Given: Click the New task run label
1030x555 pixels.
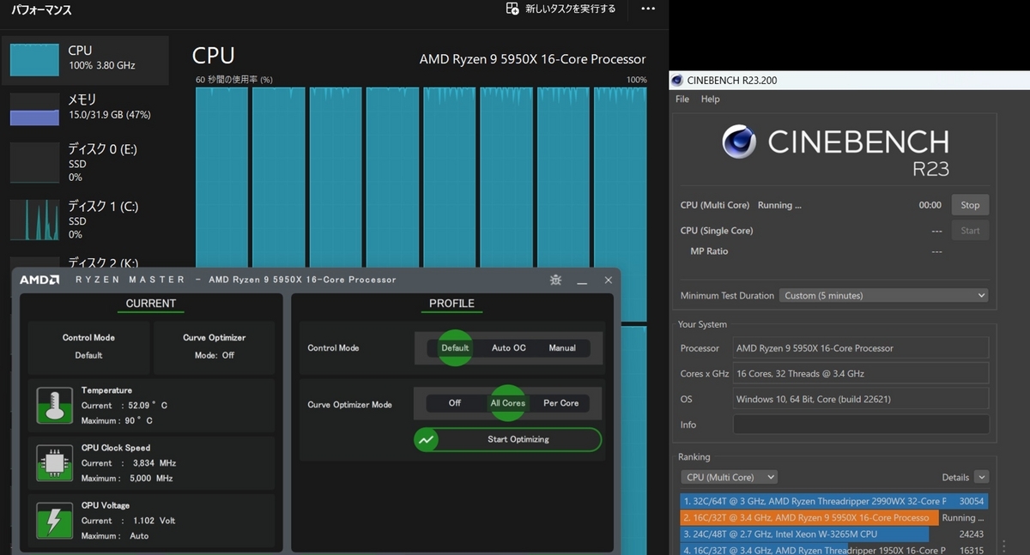Looking at the screenshot, I should tap(570, 9).
